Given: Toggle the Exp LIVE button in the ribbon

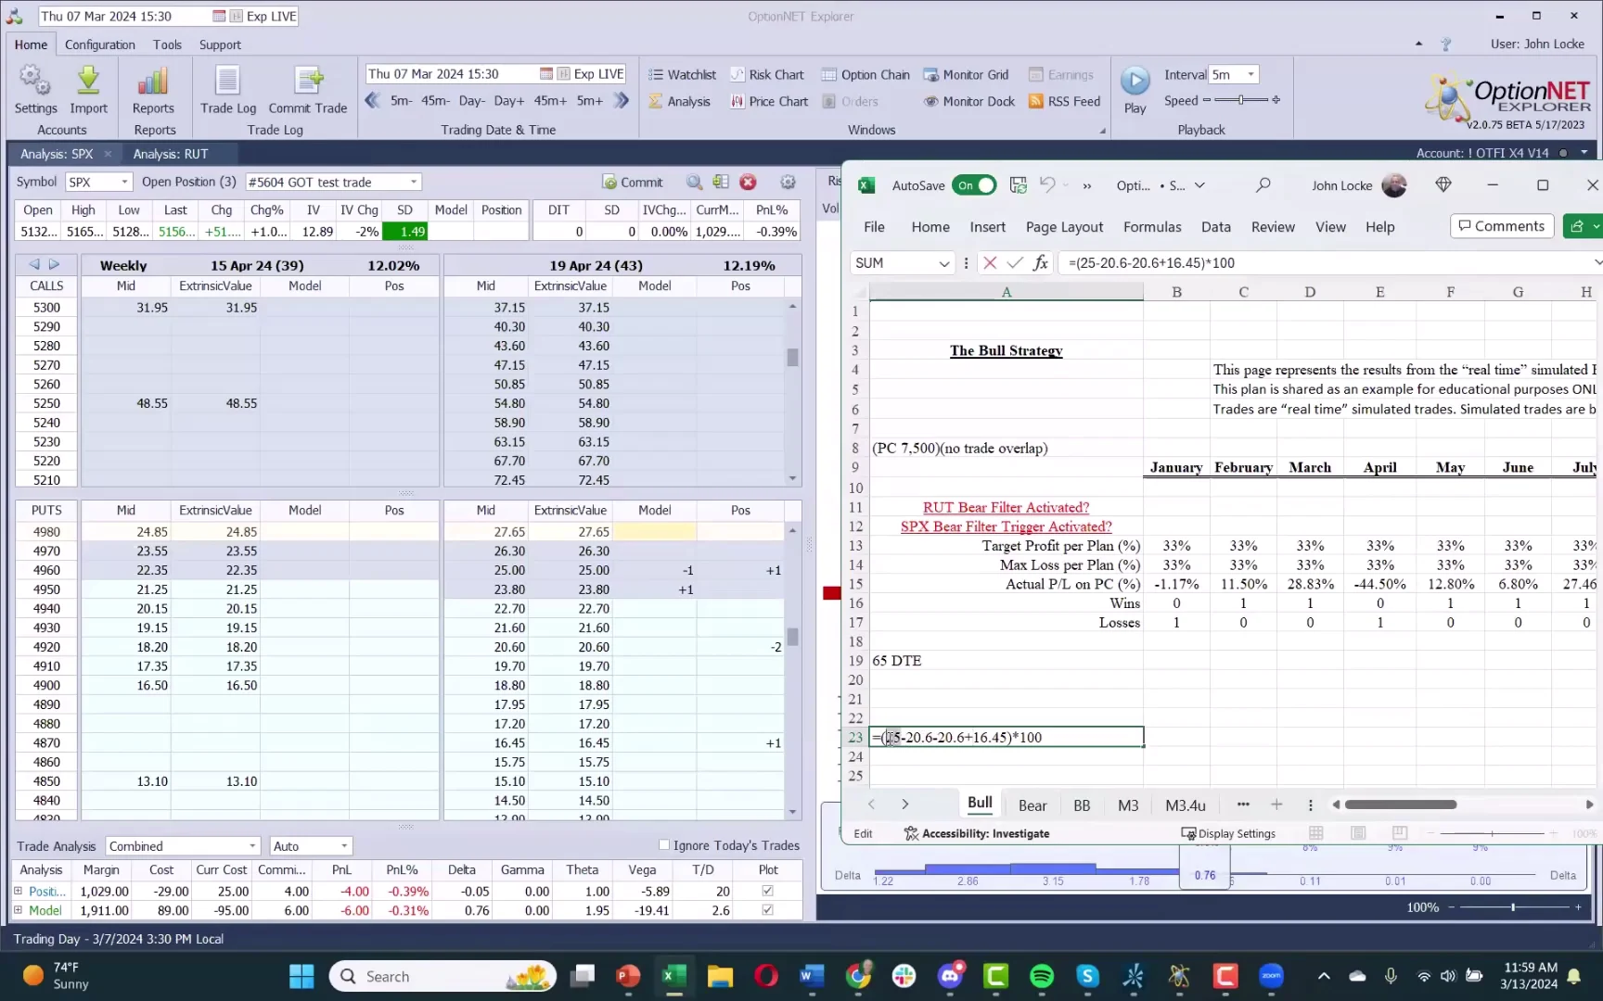Looking at the screenshot, I should click(591, 74).
